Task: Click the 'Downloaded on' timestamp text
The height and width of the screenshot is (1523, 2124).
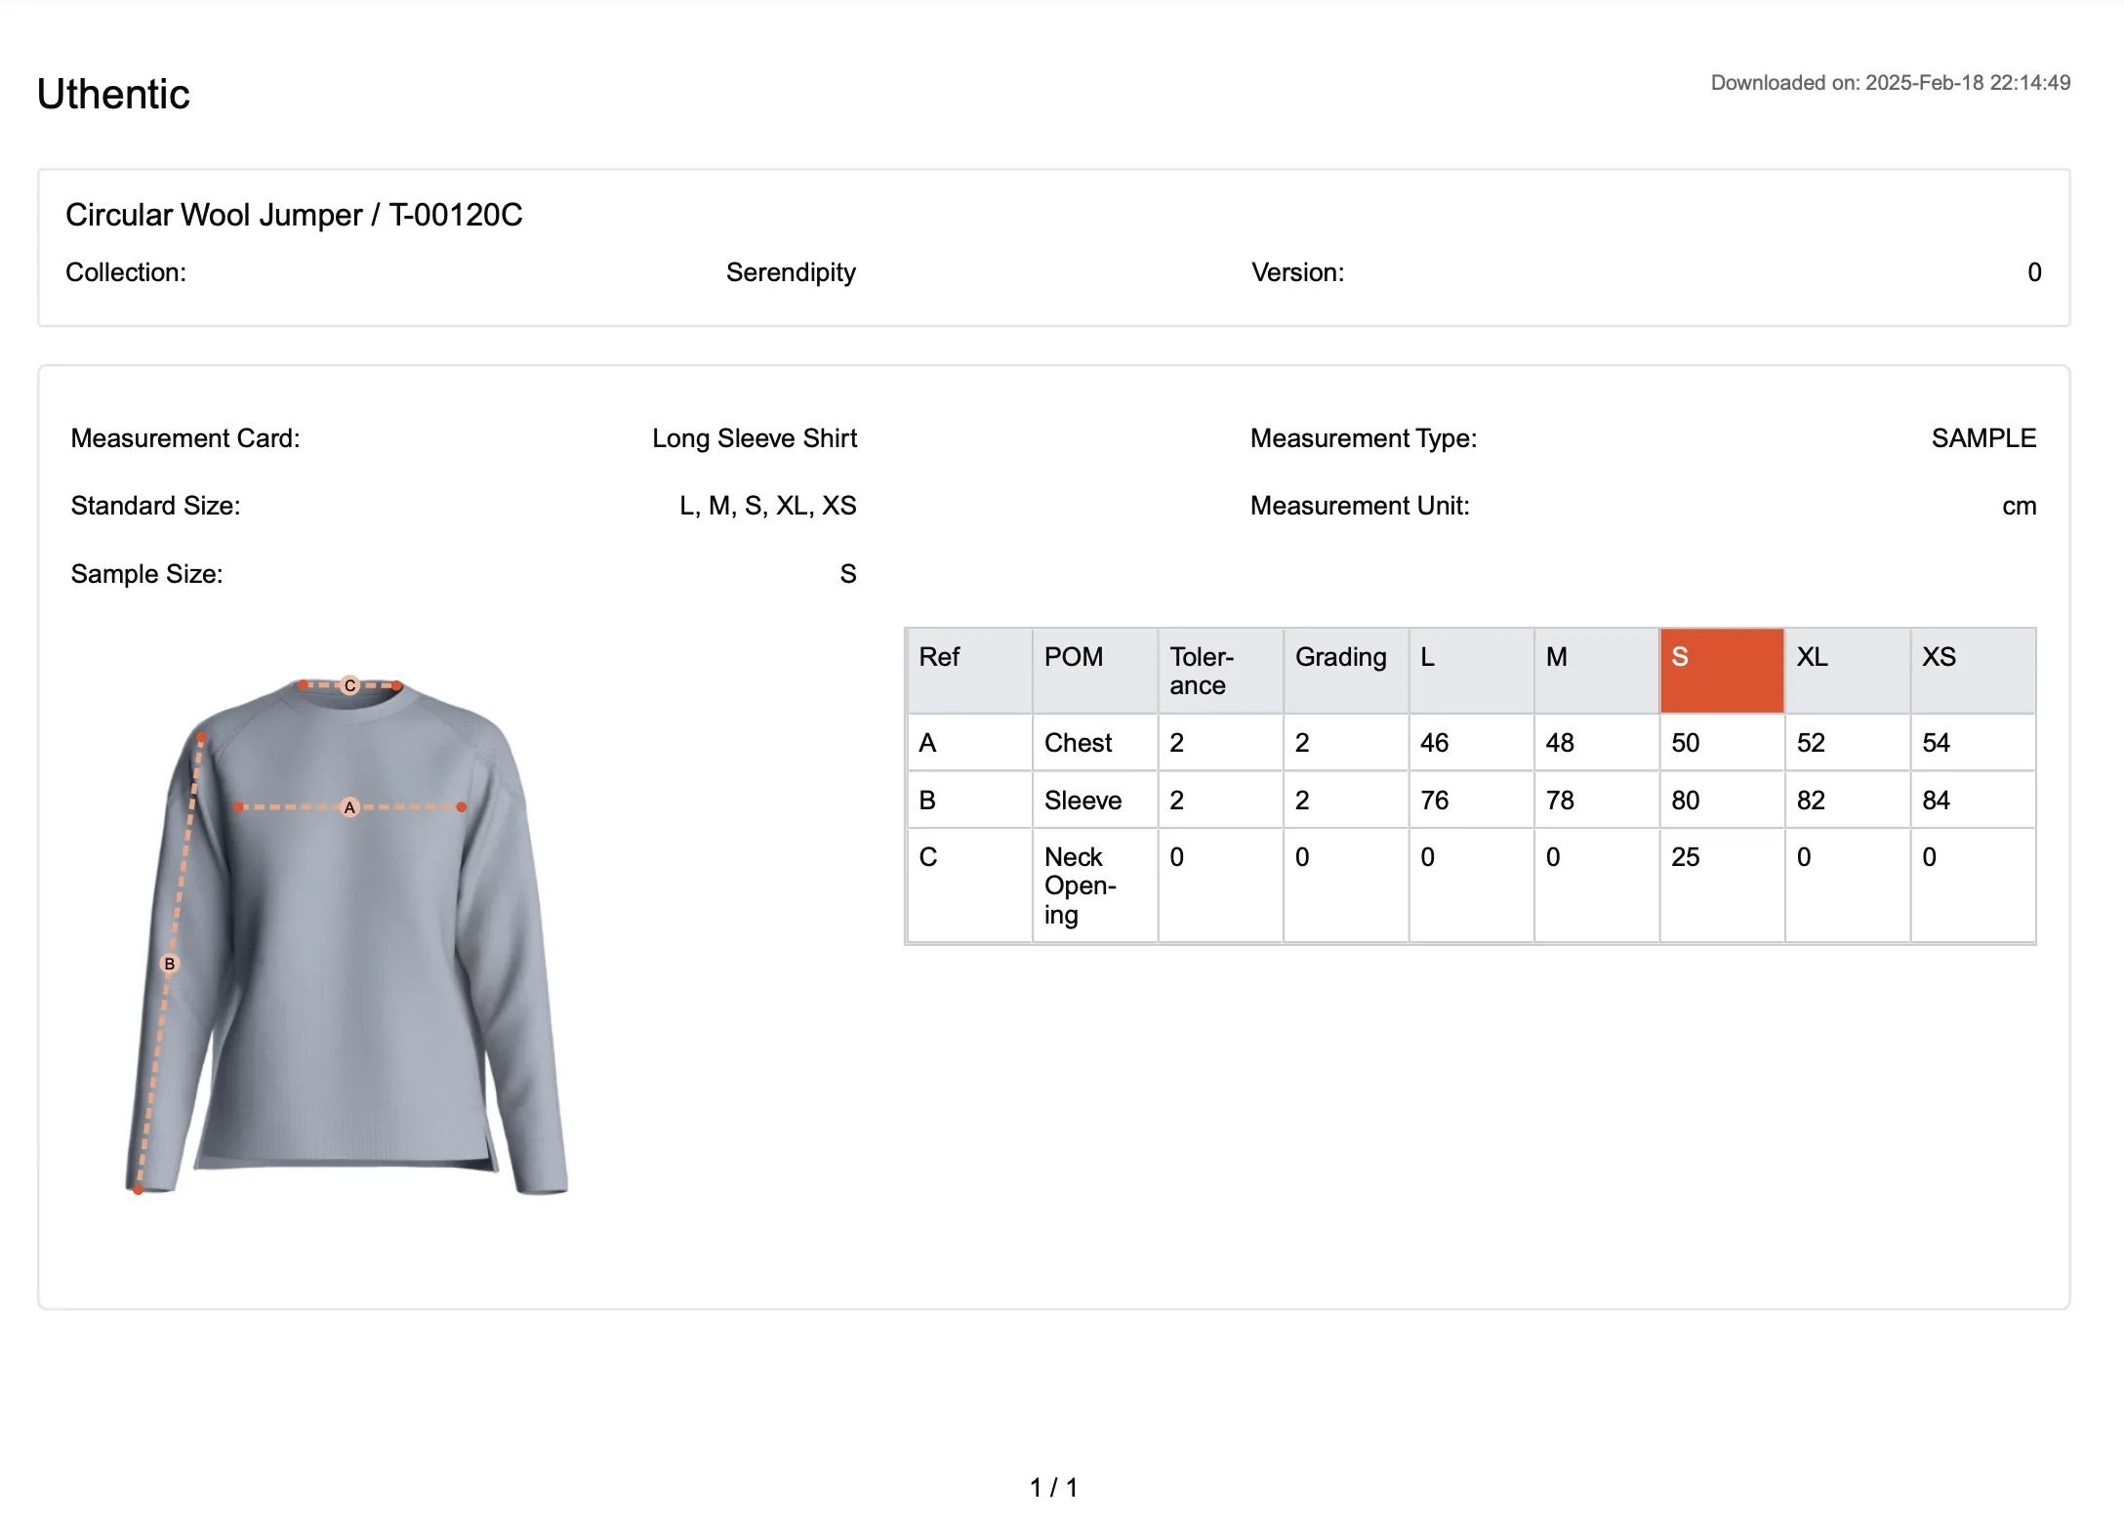Action: [x=1890, y=83]
